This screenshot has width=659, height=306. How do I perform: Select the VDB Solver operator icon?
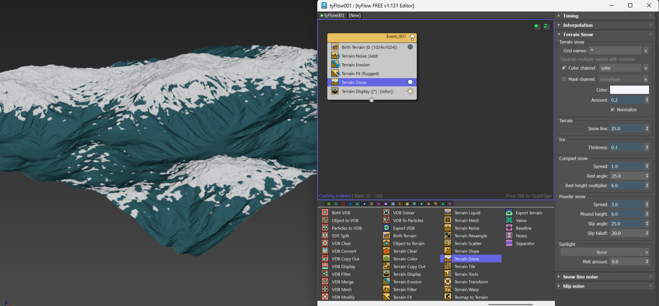tap(386, 213)
